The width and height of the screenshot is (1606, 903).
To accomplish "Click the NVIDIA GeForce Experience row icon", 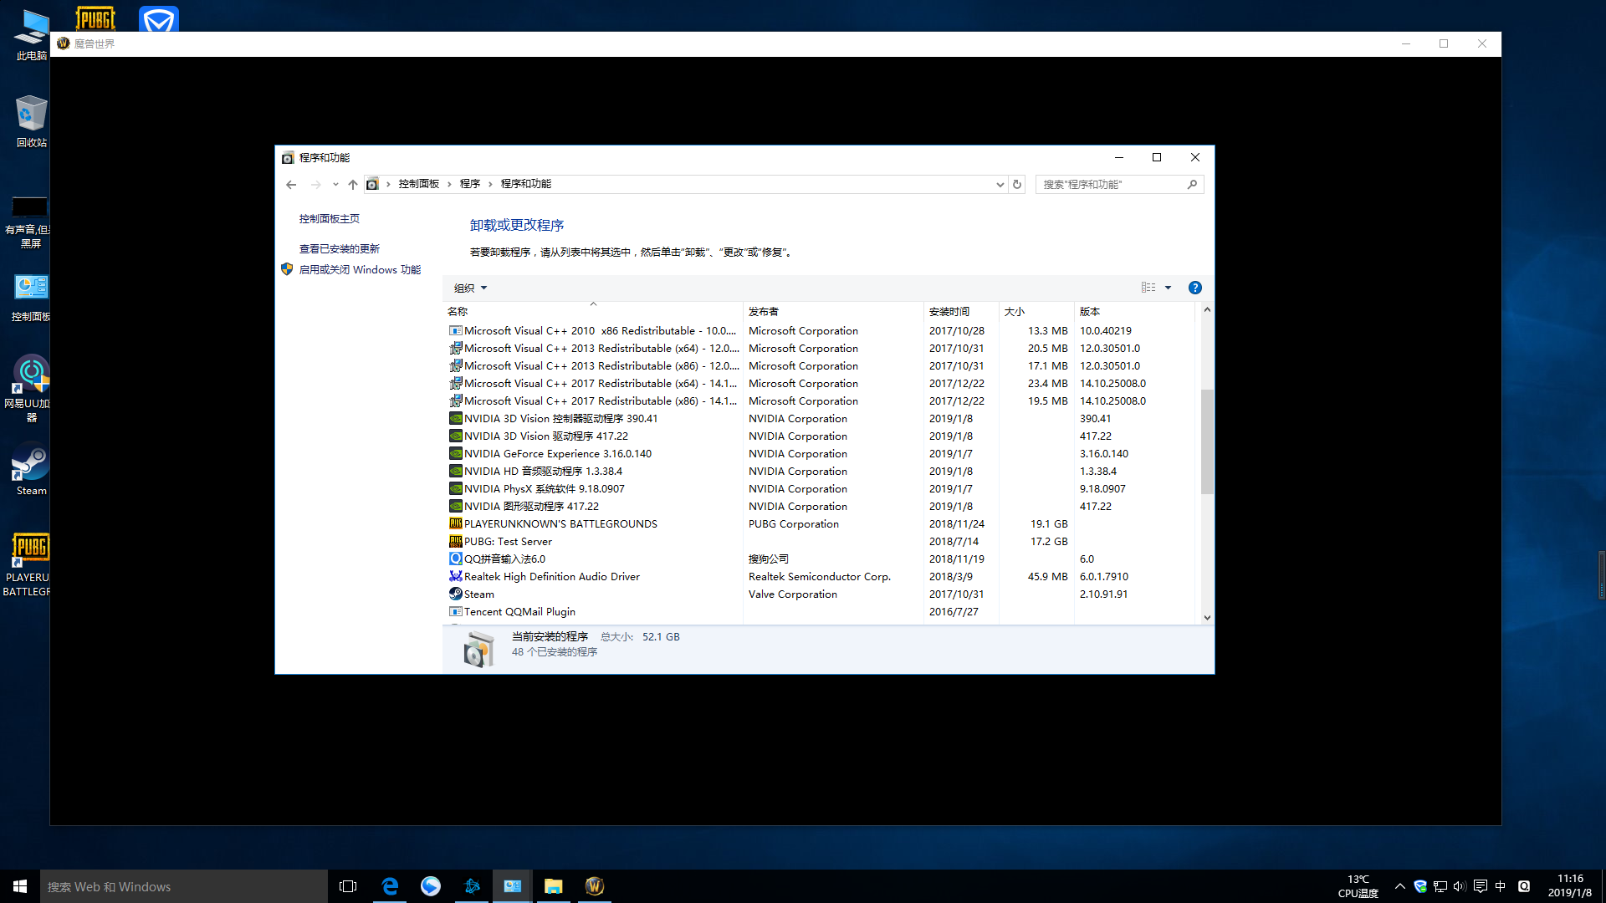I will pyautogui.click(x=456, y=453).
